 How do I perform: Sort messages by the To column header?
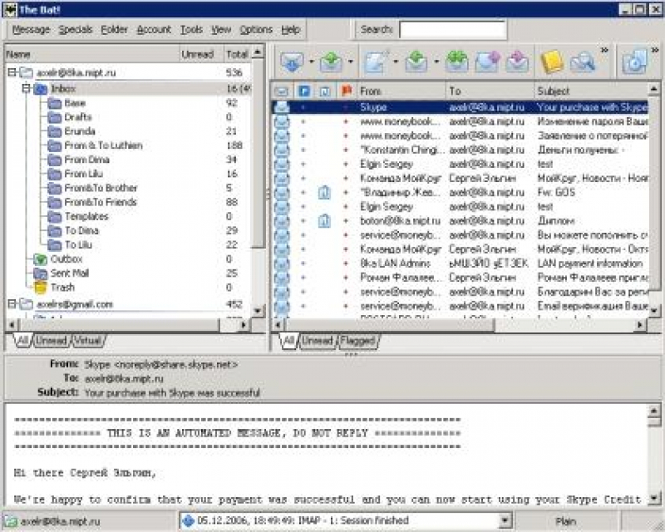click(490, 91)
